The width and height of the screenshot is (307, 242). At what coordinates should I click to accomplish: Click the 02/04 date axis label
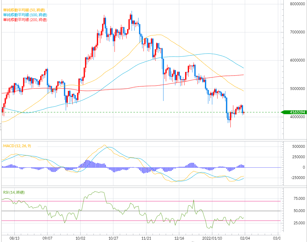click(245, 238)
